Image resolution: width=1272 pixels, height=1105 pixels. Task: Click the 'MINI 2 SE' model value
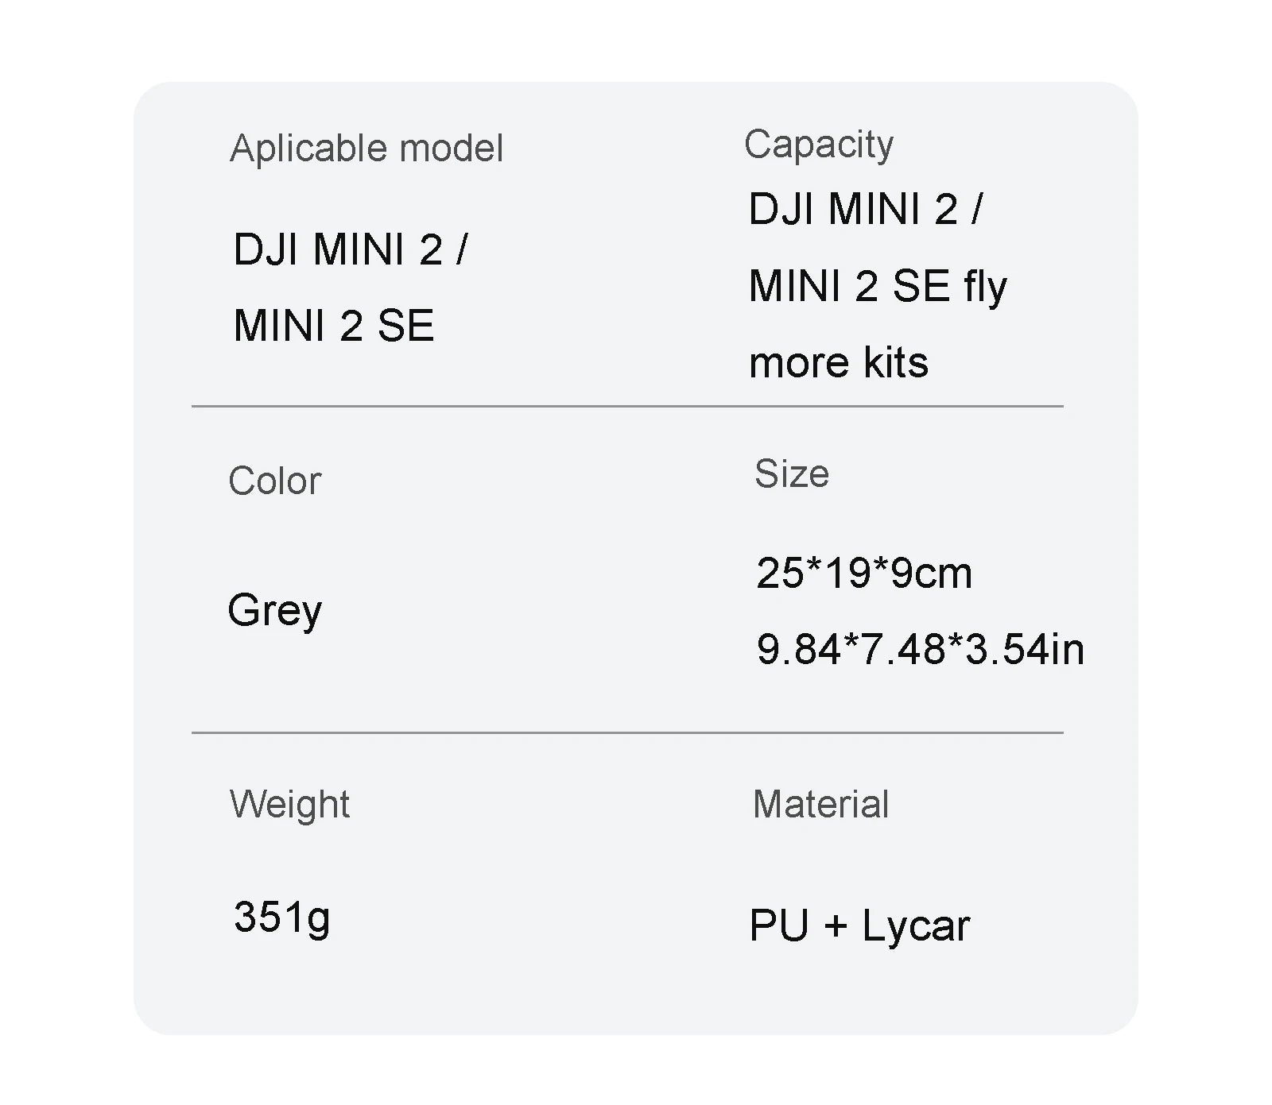pyautogui.click(x=334, y=326)
